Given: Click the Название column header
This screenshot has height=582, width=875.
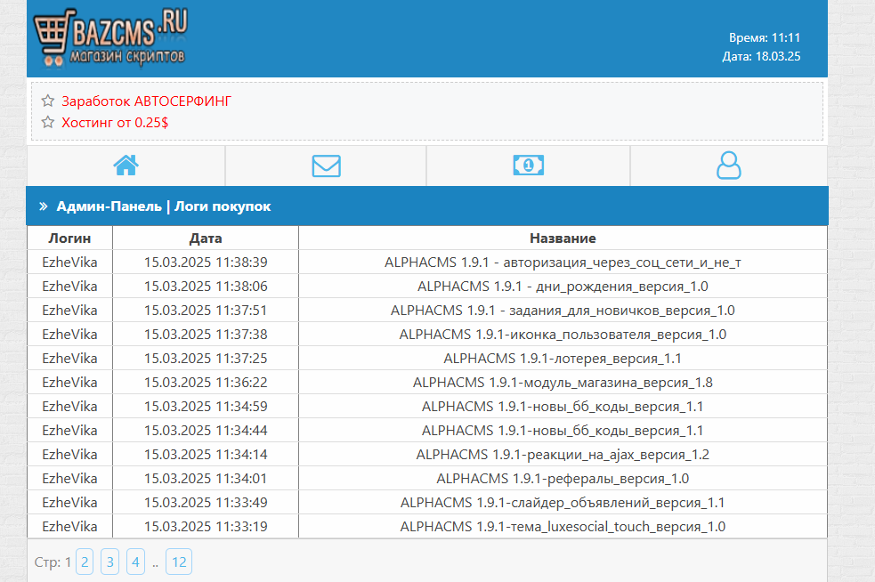Looking at the screenshot, I should point(563,238).
